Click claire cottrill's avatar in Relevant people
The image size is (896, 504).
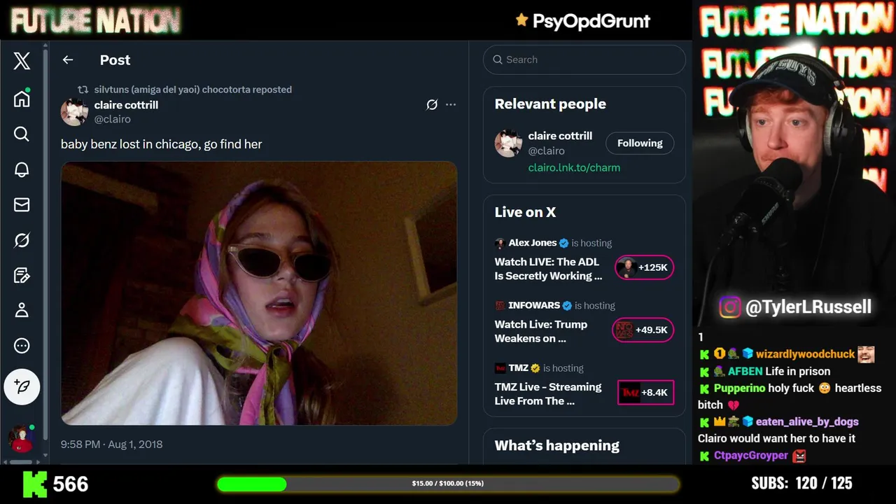click(x=508, y=143)
